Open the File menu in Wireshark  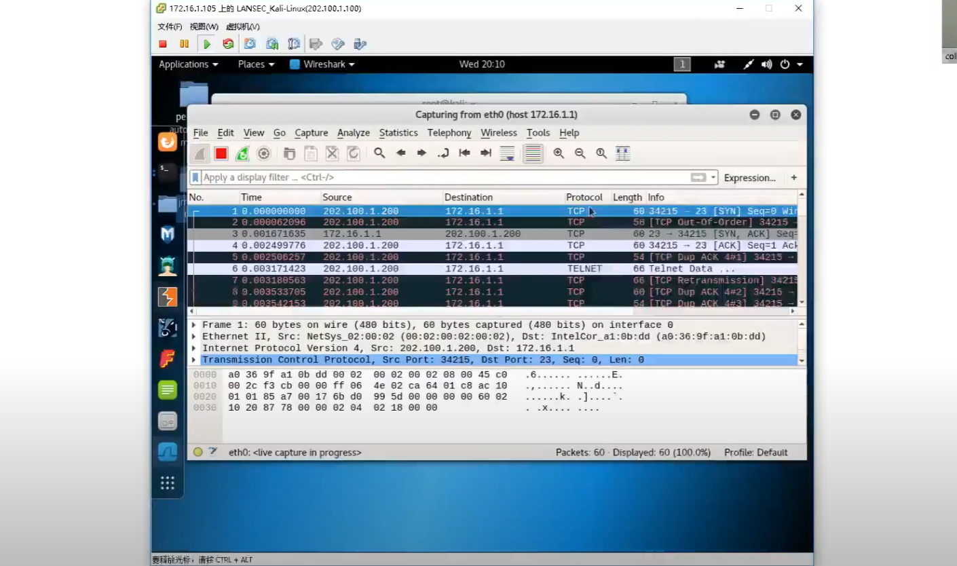[x=200, y=133]
